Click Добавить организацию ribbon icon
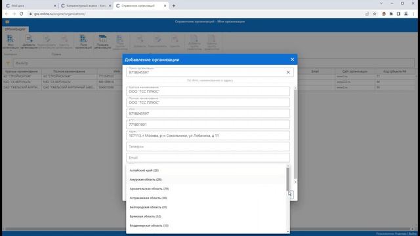 pyautogui.click(x=29, y=42)
